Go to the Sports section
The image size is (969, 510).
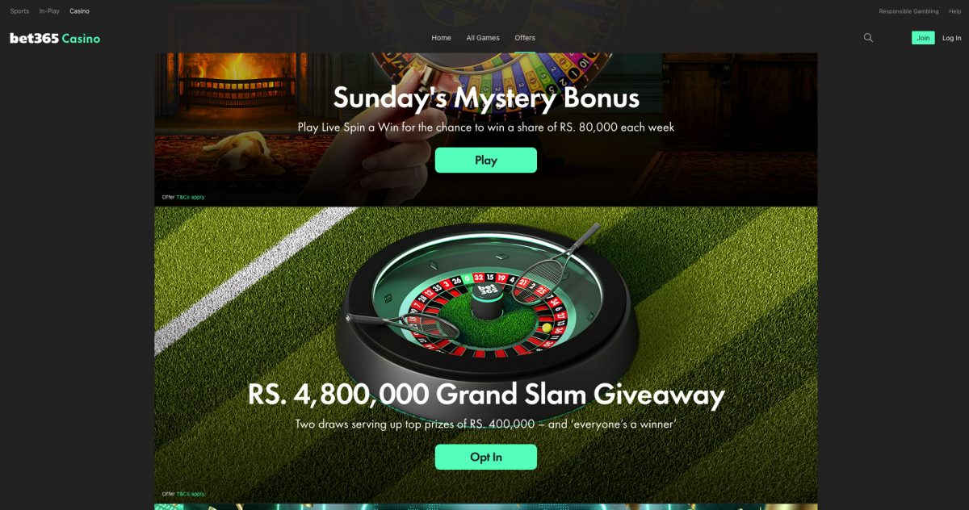click(x=19, y=11)
